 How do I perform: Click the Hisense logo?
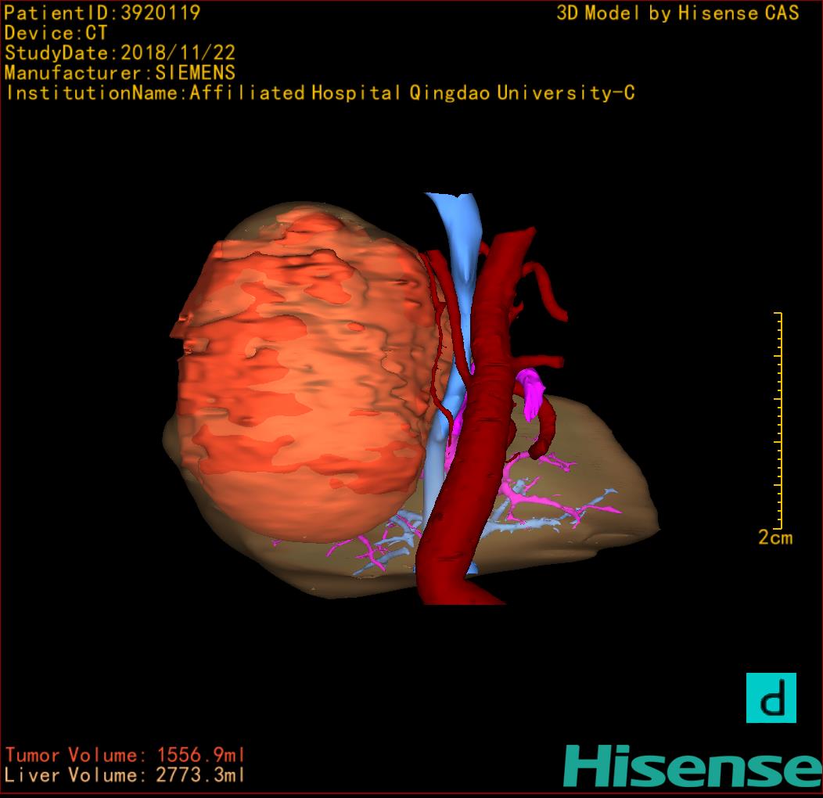pos(692,766)
